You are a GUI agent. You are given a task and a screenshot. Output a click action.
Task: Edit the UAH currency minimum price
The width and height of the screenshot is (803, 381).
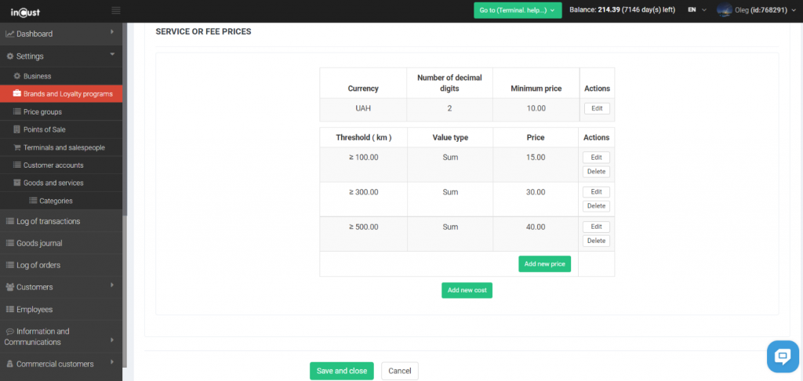(596, 109)
